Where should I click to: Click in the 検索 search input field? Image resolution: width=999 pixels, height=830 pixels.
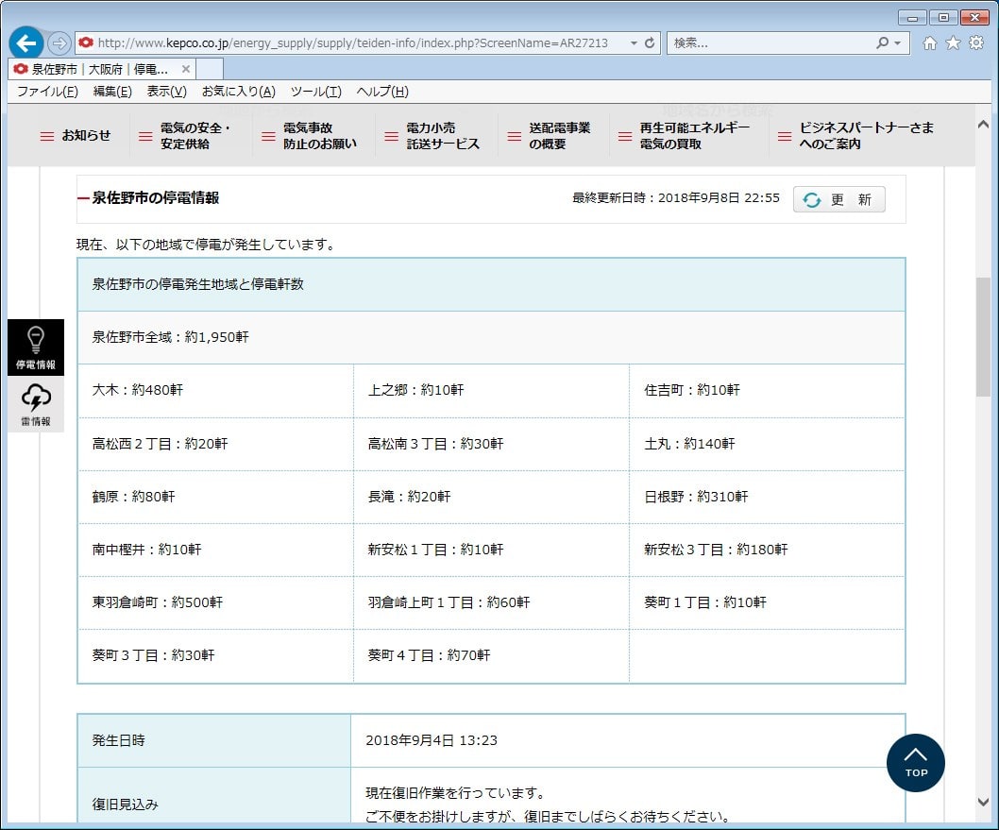[x=770, y=43]
